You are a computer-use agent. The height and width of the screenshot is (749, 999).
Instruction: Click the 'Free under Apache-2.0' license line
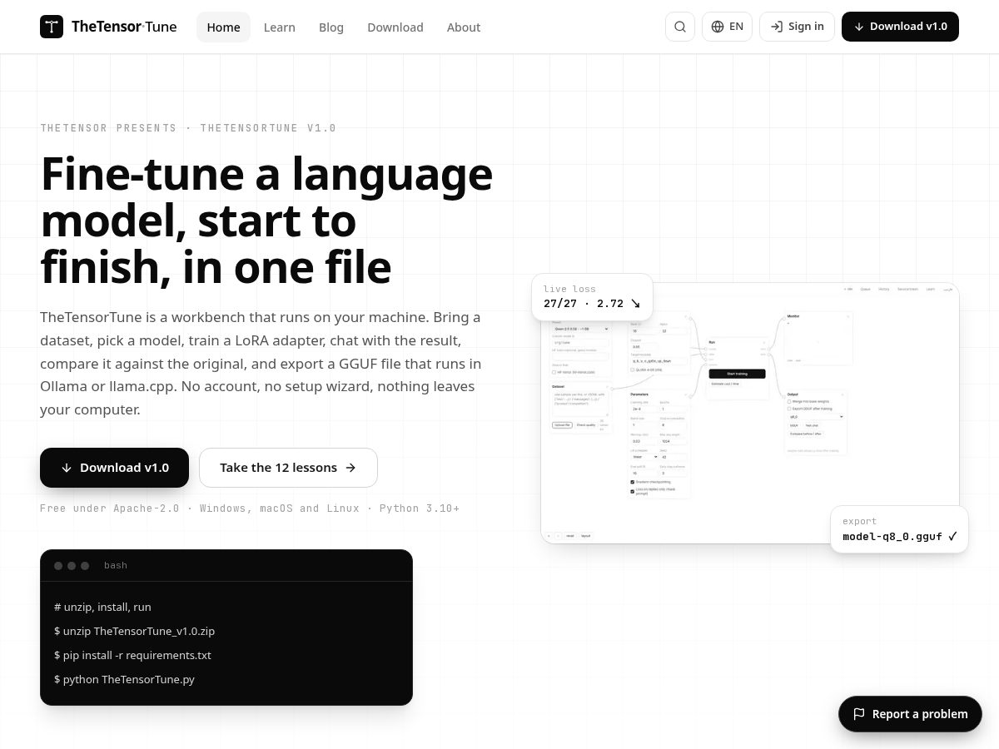[x=250, y=508]
